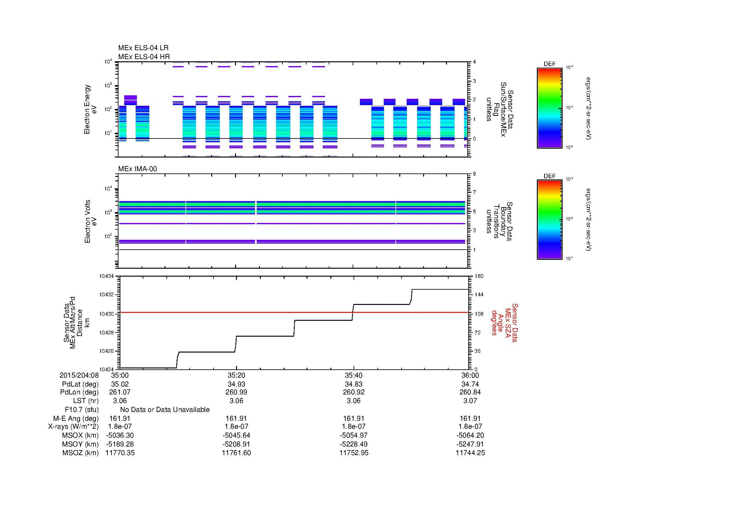Click the MSOZ value 11770.35

click(x=120, y=453)
